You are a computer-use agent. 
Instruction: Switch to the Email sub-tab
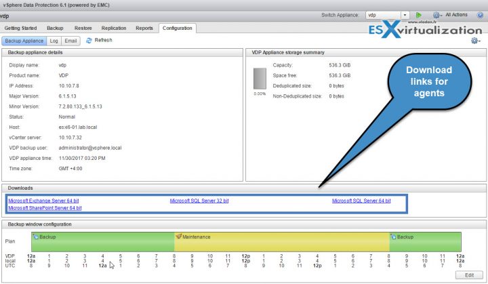tap(70, 41)
